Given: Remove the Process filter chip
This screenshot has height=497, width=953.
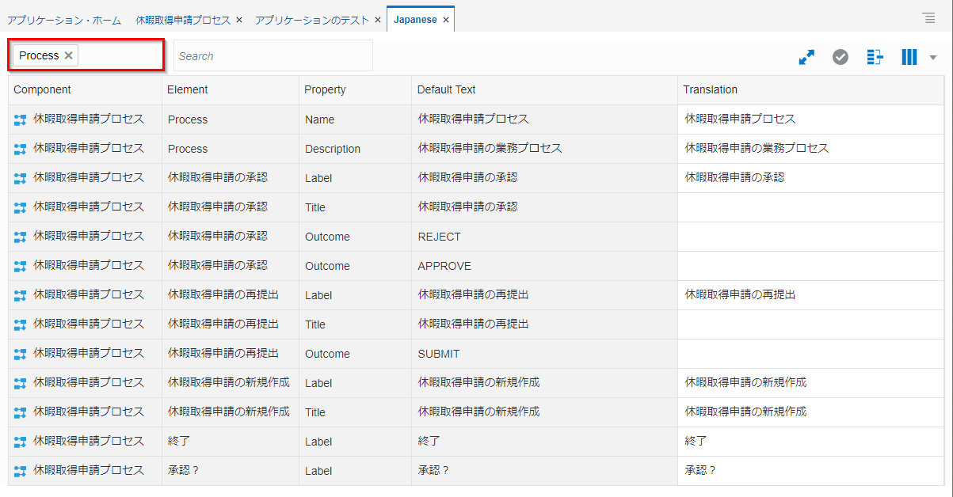Looking at the screenshot, I should pos(69,55).
